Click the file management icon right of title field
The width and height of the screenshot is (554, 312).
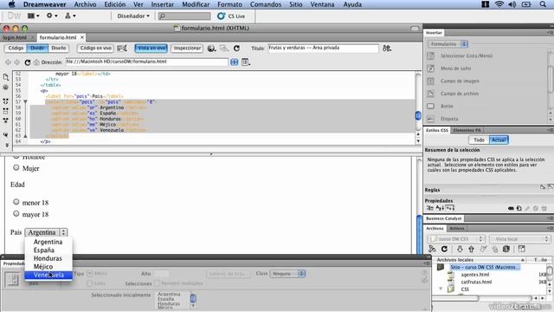[x=387, y=49]
